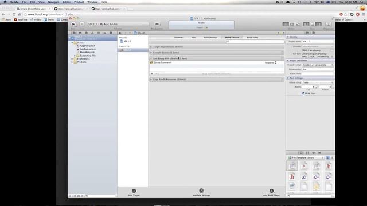
Task: Click the Class Prefix field
Action: (318, 74)
